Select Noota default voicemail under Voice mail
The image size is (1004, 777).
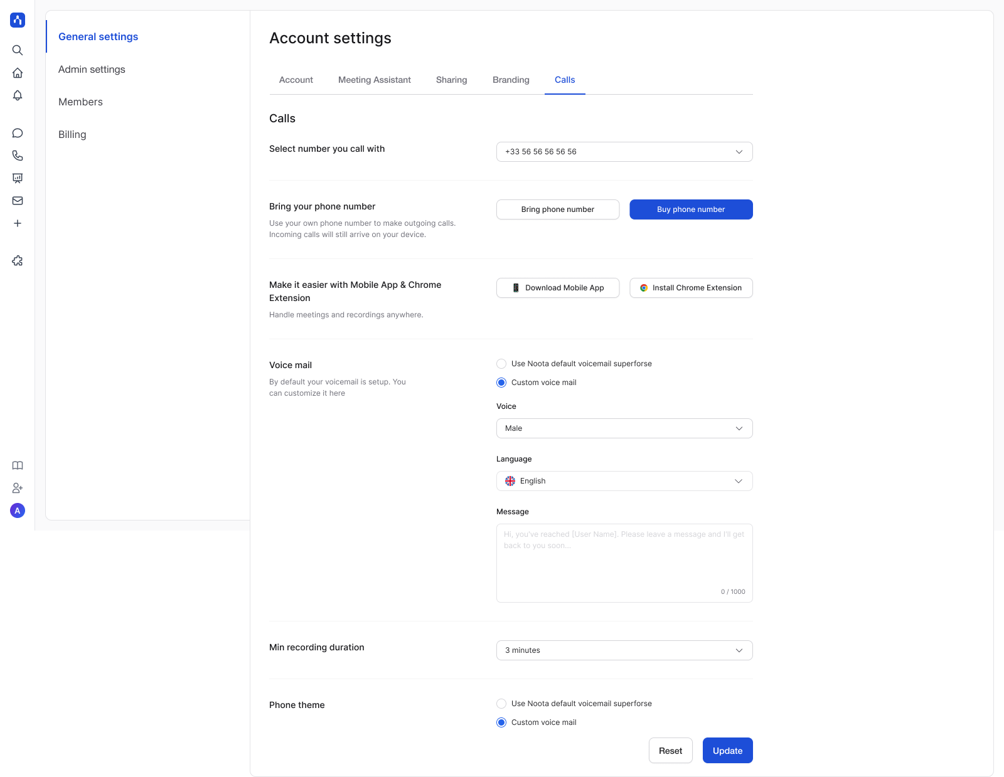501,364
